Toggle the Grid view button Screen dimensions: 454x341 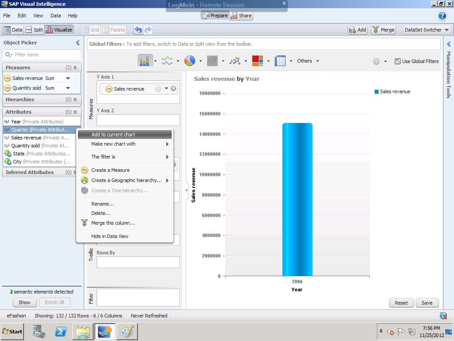(90, 30)
